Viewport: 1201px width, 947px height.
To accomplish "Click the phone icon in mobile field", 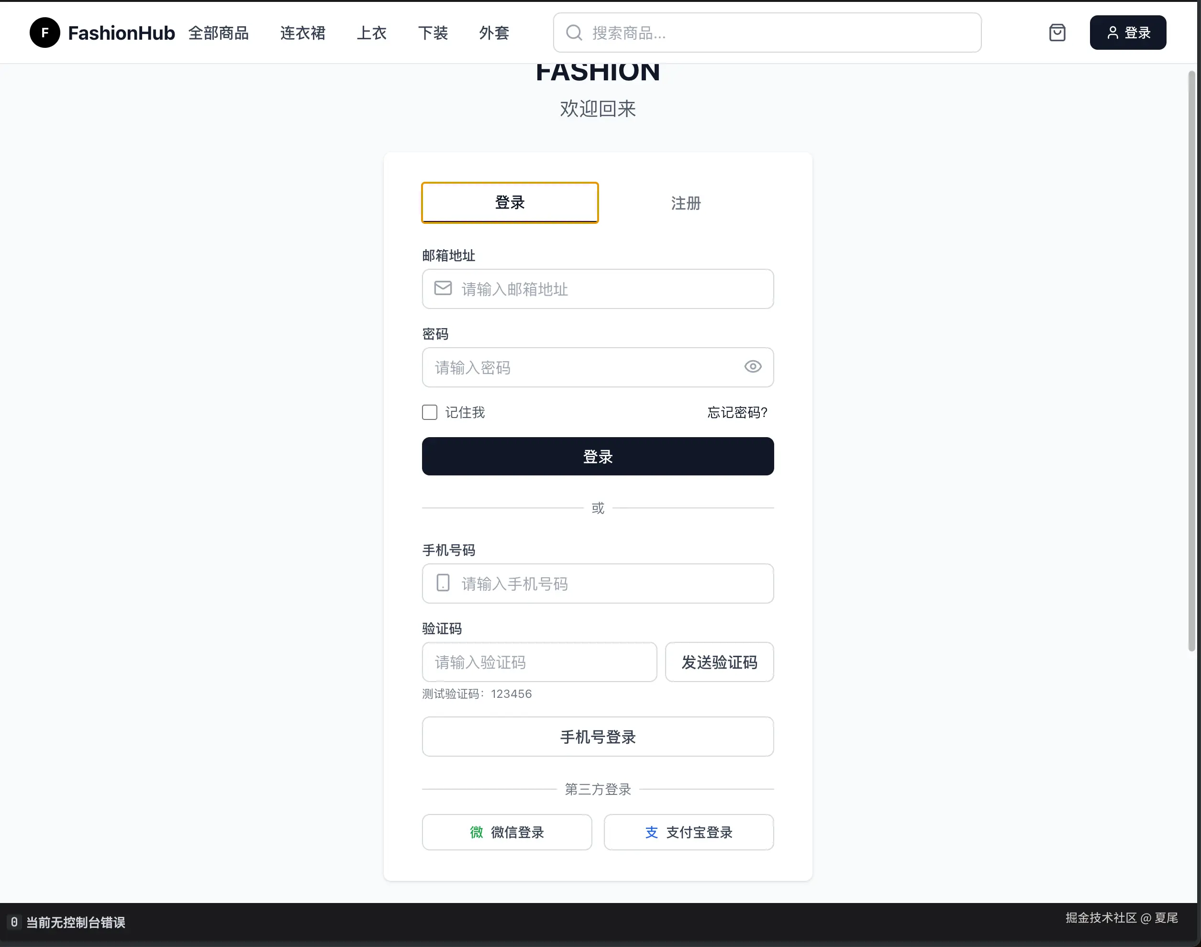I will [443, 583].
